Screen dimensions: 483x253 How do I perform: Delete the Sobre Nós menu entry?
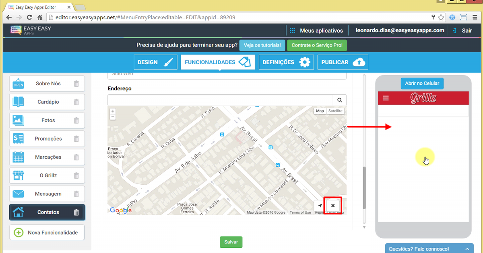click(76, 84)
